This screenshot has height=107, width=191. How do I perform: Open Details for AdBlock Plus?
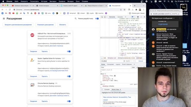point(33,51)
